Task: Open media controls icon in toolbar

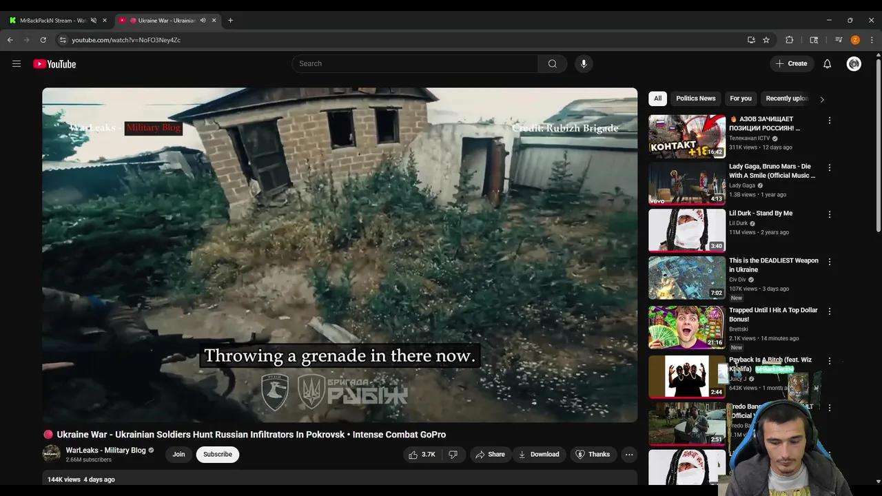Action: tap(839, 40)
